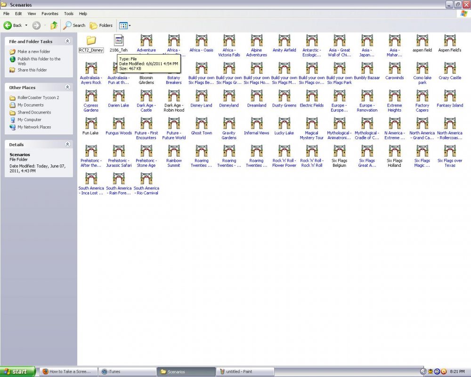The height and width of the screenshot is (377, 471).
Task: Select the Lucky Lake scenario icon
Action: coord(284,123)
